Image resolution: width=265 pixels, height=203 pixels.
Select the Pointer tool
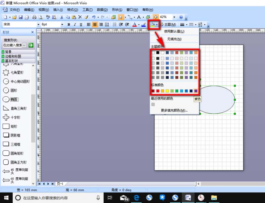[121, 17]
